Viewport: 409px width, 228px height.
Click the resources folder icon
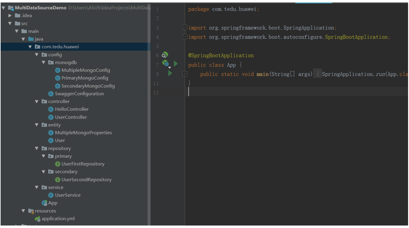[x=31, y=211]
